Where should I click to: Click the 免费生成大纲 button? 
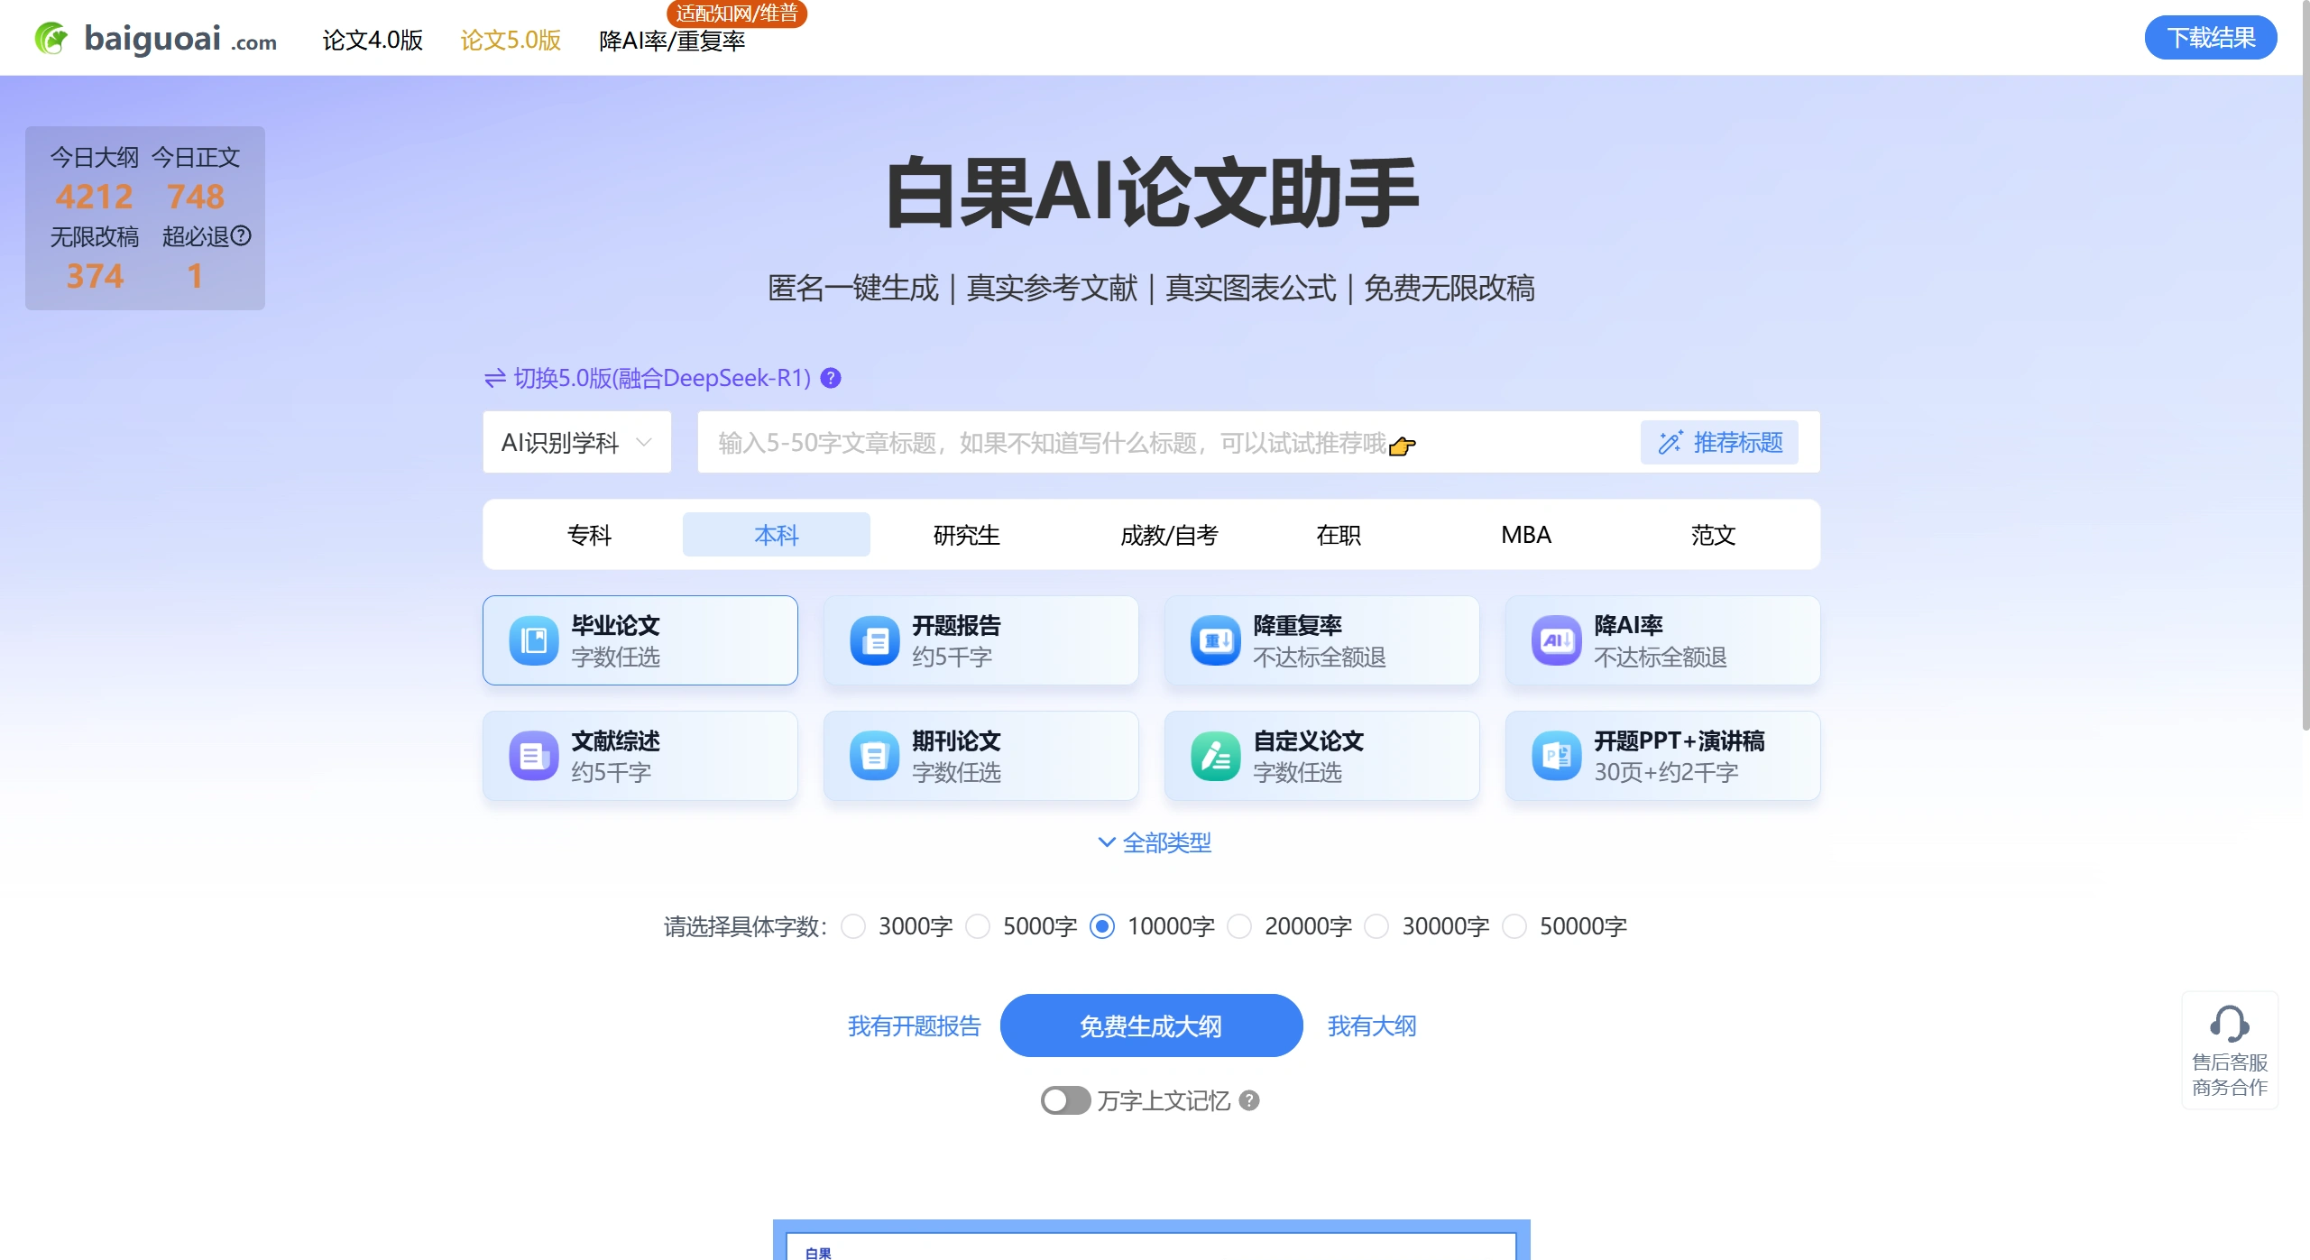(x=1151, y=1025)
